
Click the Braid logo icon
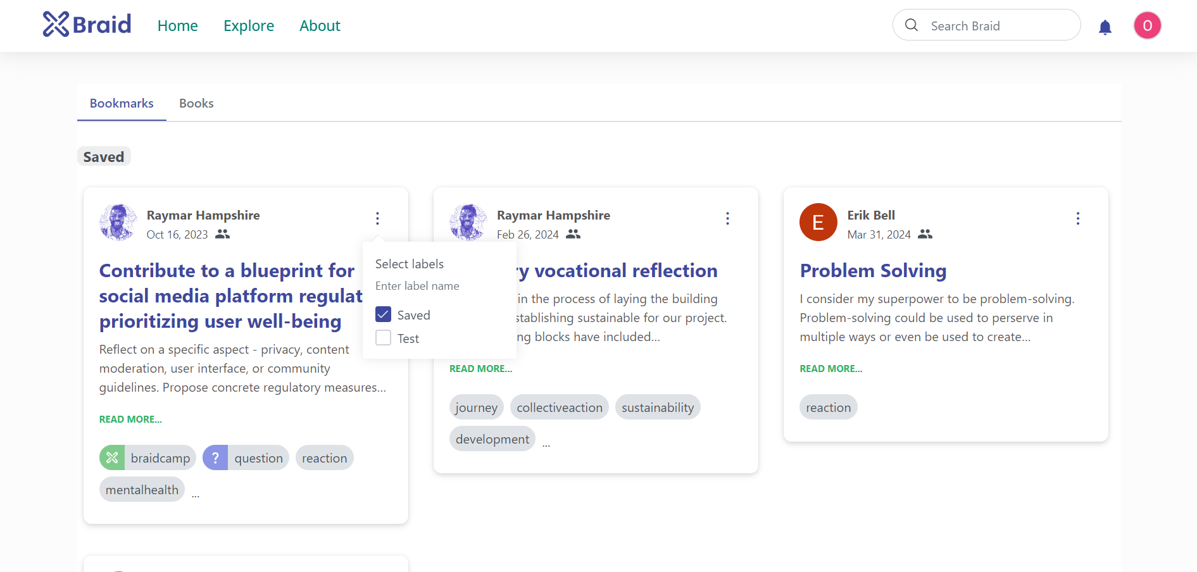56,25
